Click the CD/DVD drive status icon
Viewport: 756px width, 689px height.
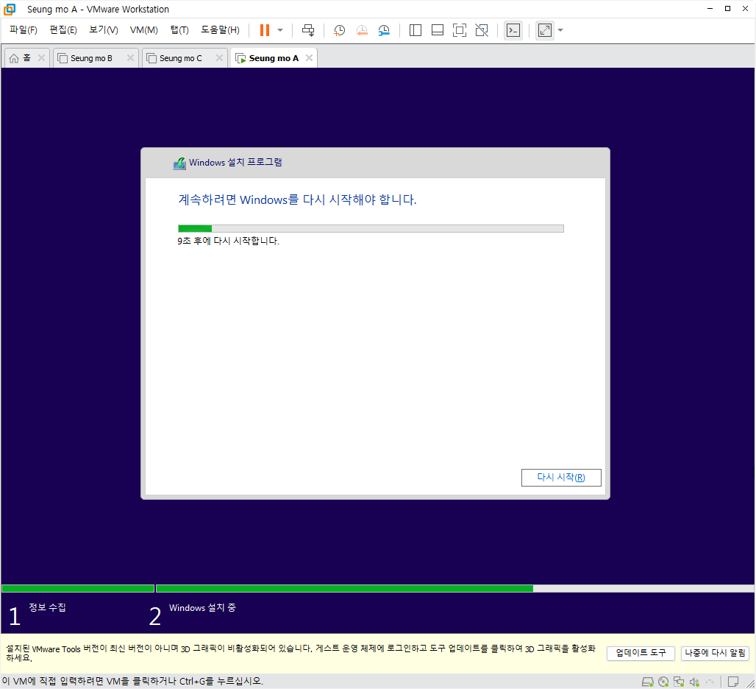pos(663,682)
